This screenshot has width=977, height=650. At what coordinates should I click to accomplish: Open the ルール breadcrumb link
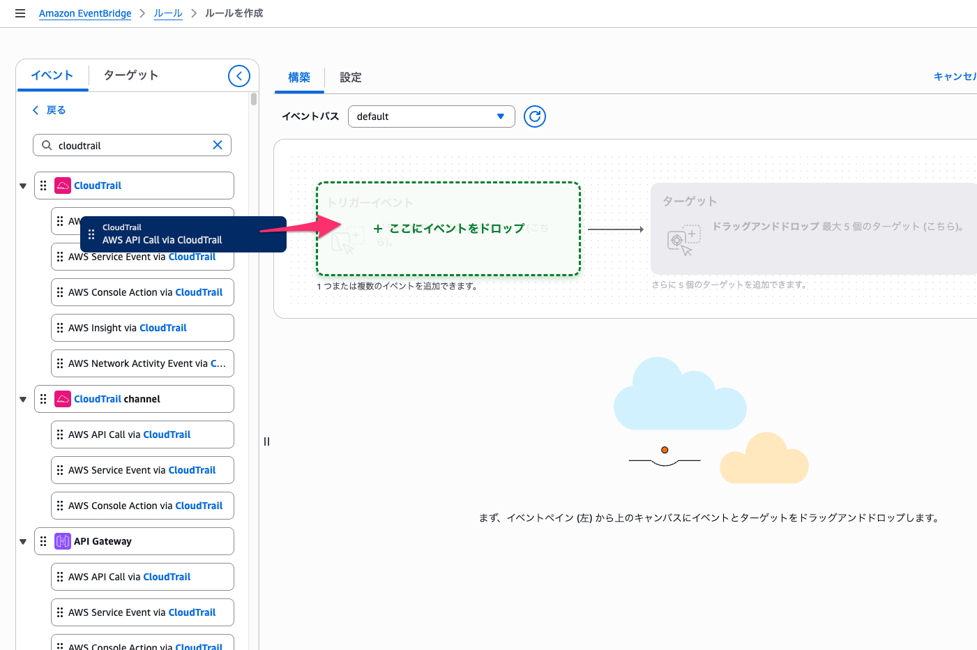[168, 13]
